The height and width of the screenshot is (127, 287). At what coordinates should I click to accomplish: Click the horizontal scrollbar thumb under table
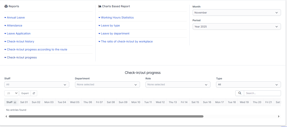(106, 116)
